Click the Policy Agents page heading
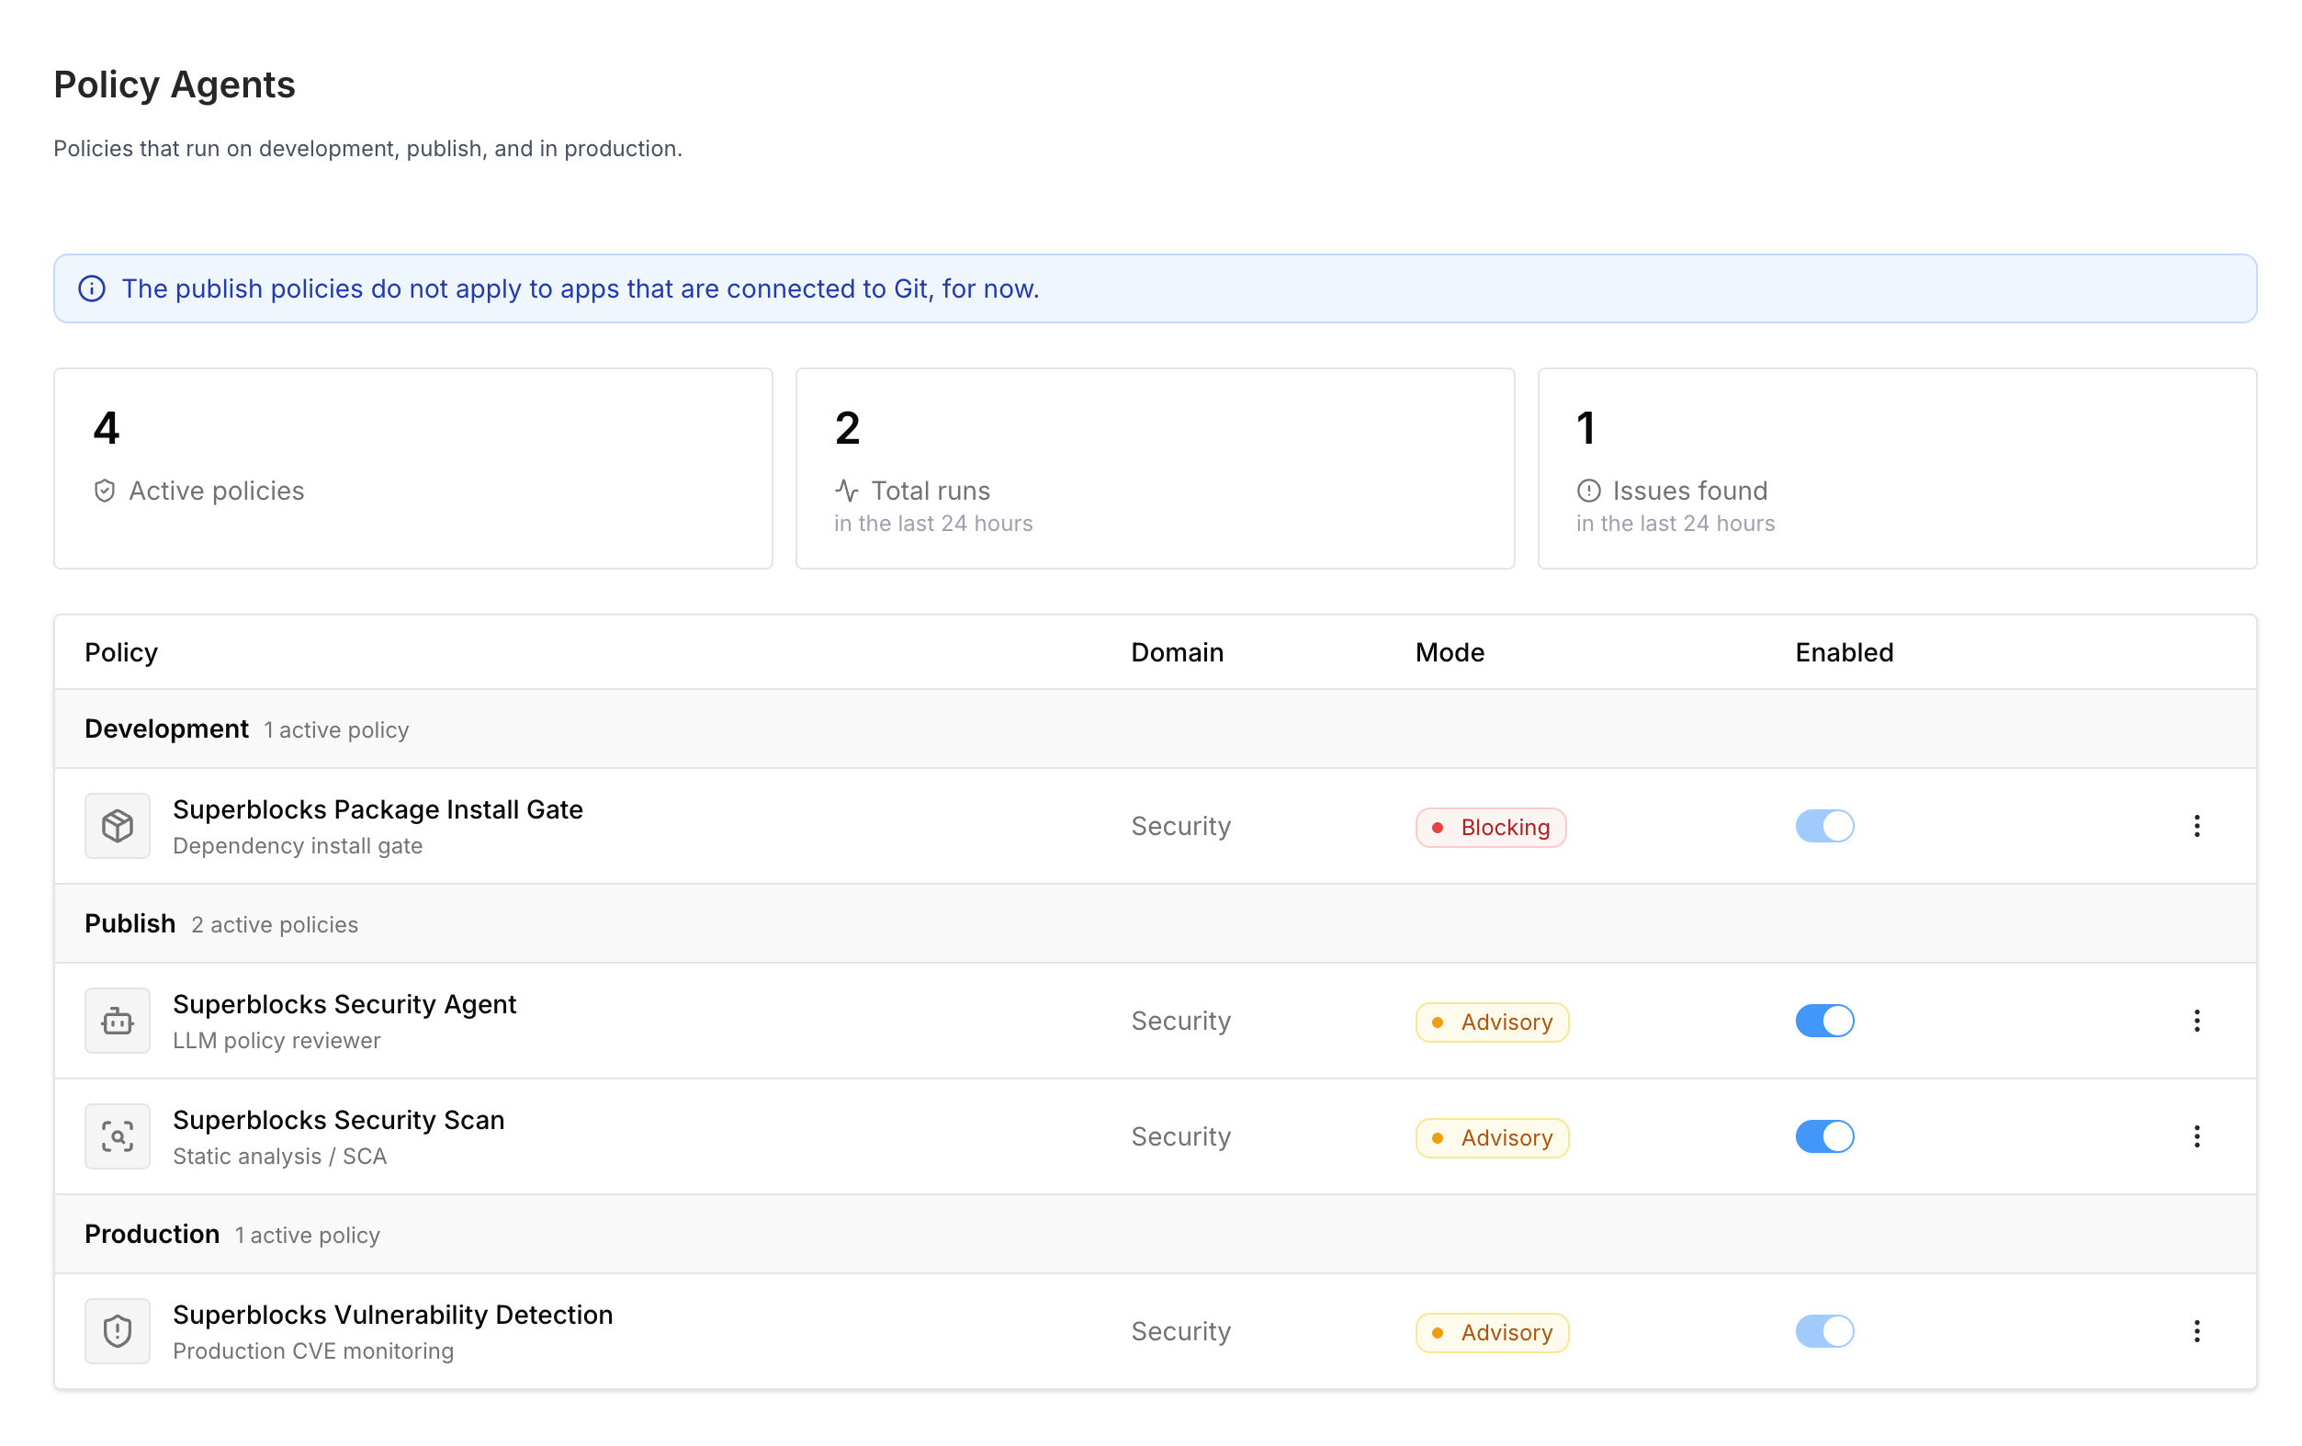This screenshot has width=2302, height=1446. click(174, 85)
